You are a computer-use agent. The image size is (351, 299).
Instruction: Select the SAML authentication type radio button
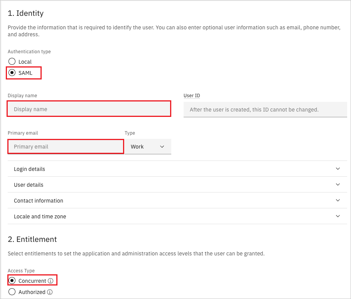[x=12, y=73]
